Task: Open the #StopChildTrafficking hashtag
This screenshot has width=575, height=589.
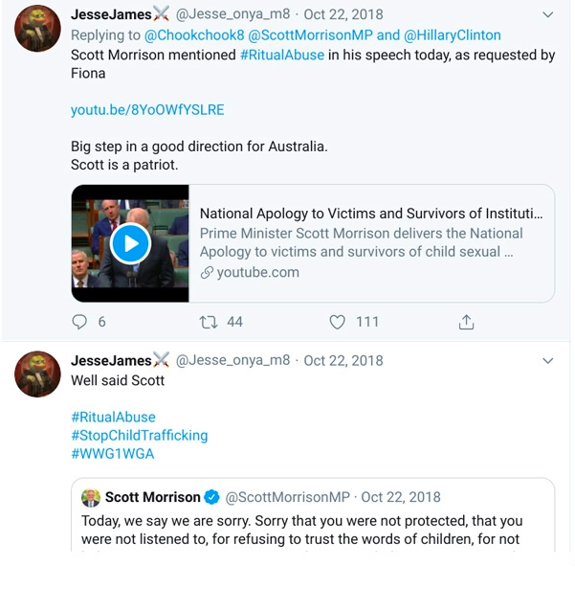Action: pyautogui.click(x=139, y=435)
